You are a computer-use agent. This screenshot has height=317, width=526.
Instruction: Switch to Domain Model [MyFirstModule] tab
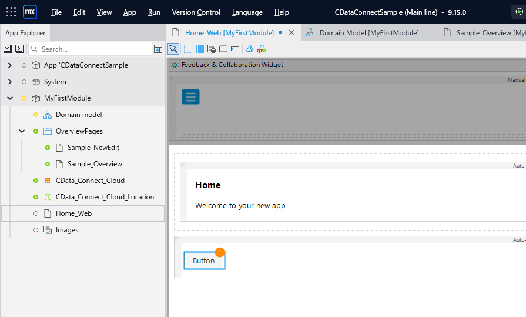tap(363, 33)
